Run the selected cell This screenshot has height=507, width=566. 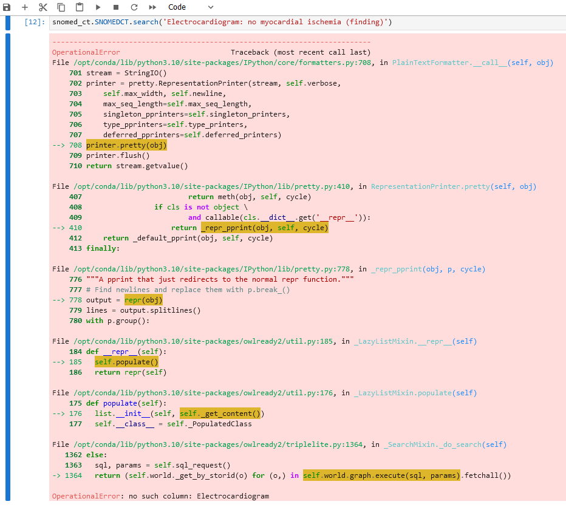pyautogui.click(x=98, y=7)
